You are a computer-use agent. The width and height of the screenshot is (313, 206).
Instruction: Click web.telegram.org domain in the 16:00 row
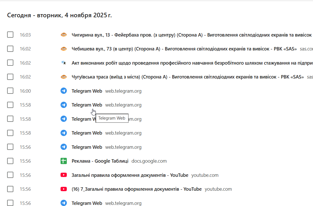[x=123, y=91]
